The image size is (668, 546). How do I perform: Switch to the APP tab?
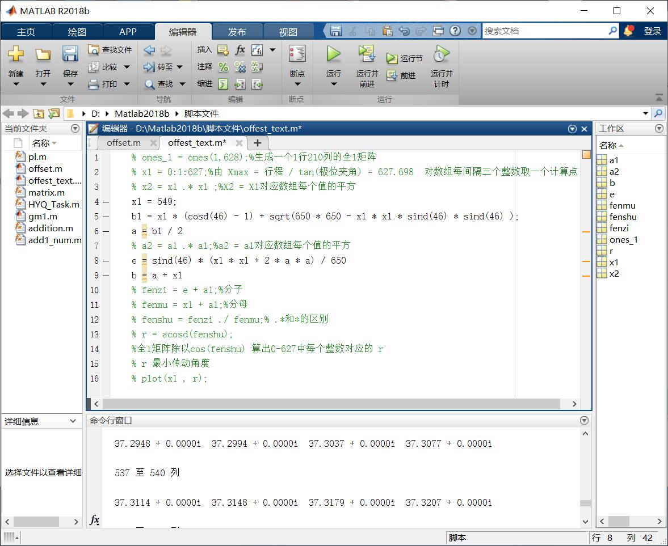point(128,32)
